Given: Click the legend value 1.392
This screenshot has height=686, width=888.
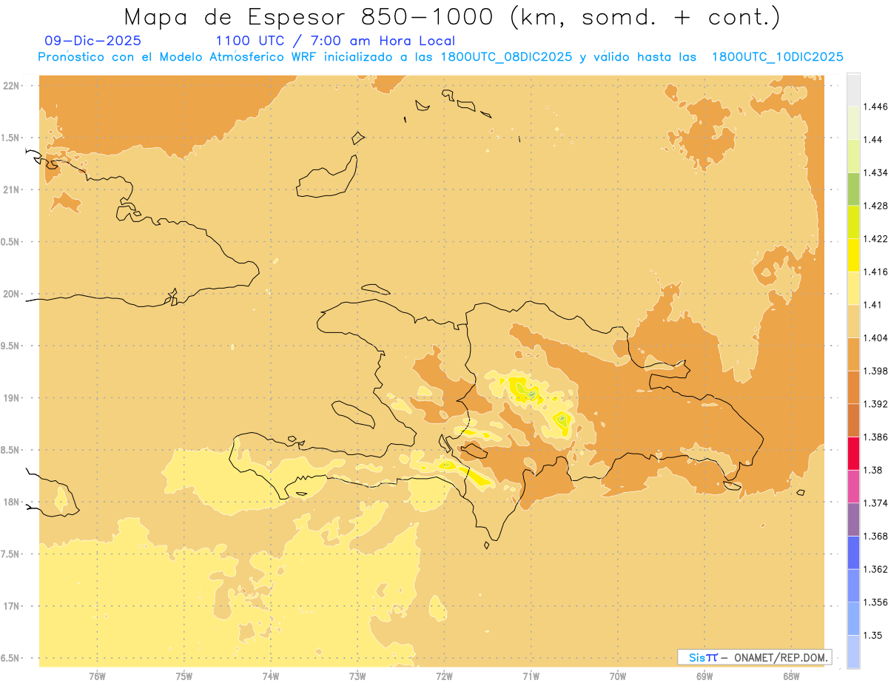Looking at the screenshot, I should (x=875, y=404).
